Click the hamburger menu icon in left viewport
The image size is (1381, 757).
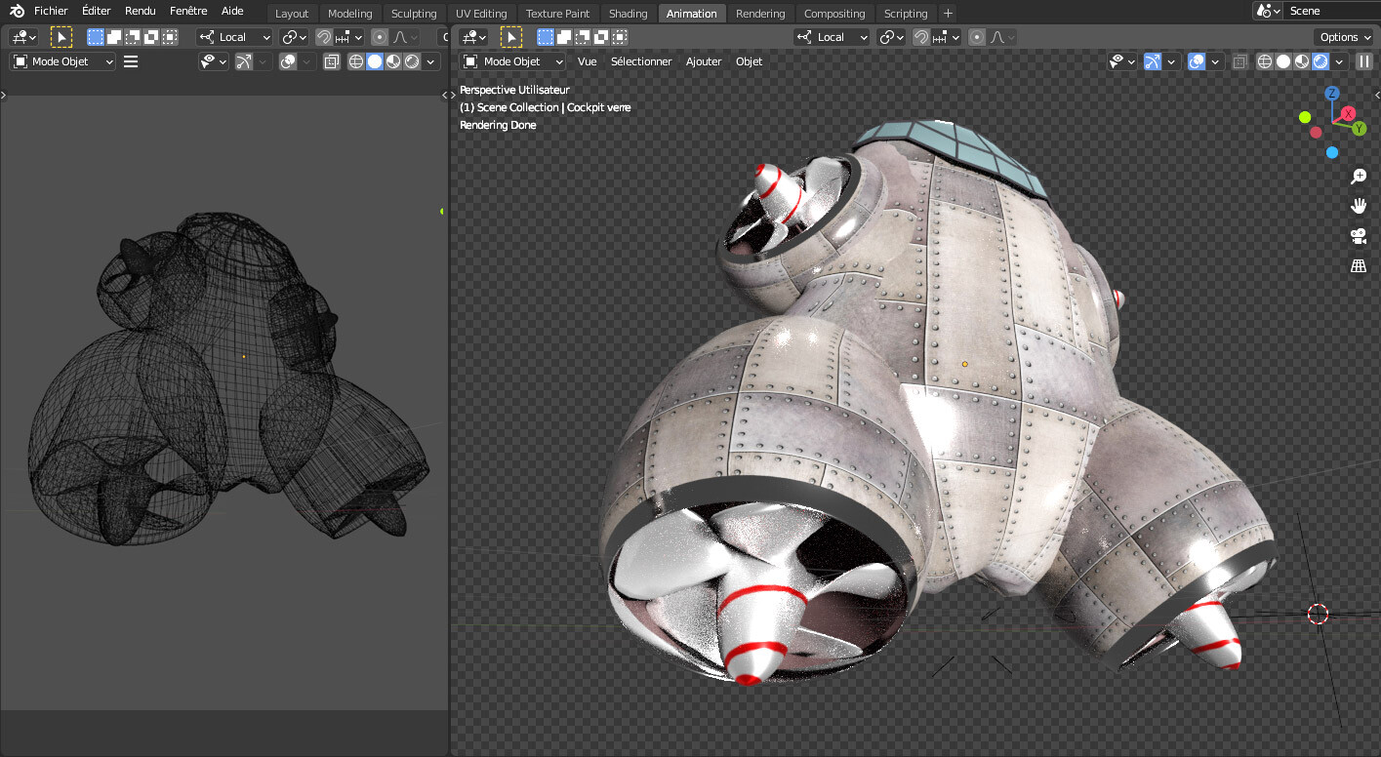(x=131, y=61)
